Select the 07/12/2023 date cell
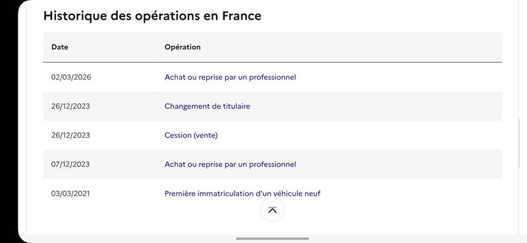The width and height of the screenshot is (527, 243). [70, 165]
